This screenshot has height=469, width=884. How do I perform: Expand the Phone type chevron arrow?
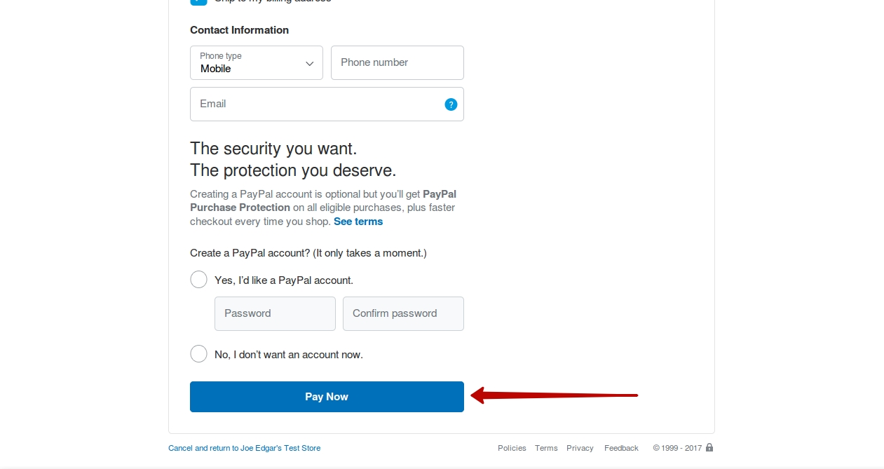point(309,64)
